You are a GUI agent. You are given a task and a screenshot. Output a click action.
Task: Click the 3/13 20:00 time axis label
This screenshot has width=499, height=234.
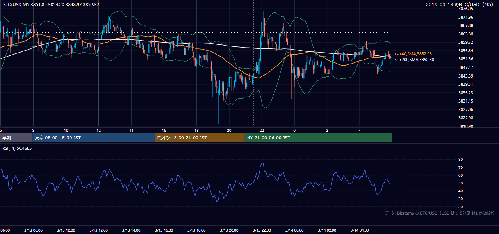click(229, 230)
